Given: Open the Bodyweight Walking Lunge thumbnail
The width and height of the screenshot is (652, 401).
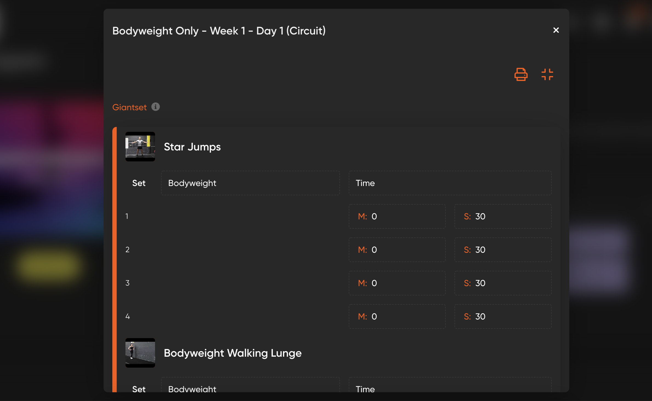Looking at the screenshot, I should coord(140,353).
